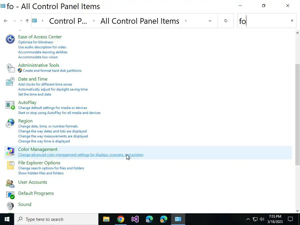Open the User Accounts icon

coord(10,183)
